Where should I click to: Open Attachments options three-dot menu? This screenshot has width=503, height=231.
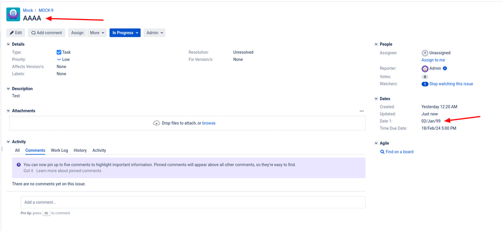362,111
